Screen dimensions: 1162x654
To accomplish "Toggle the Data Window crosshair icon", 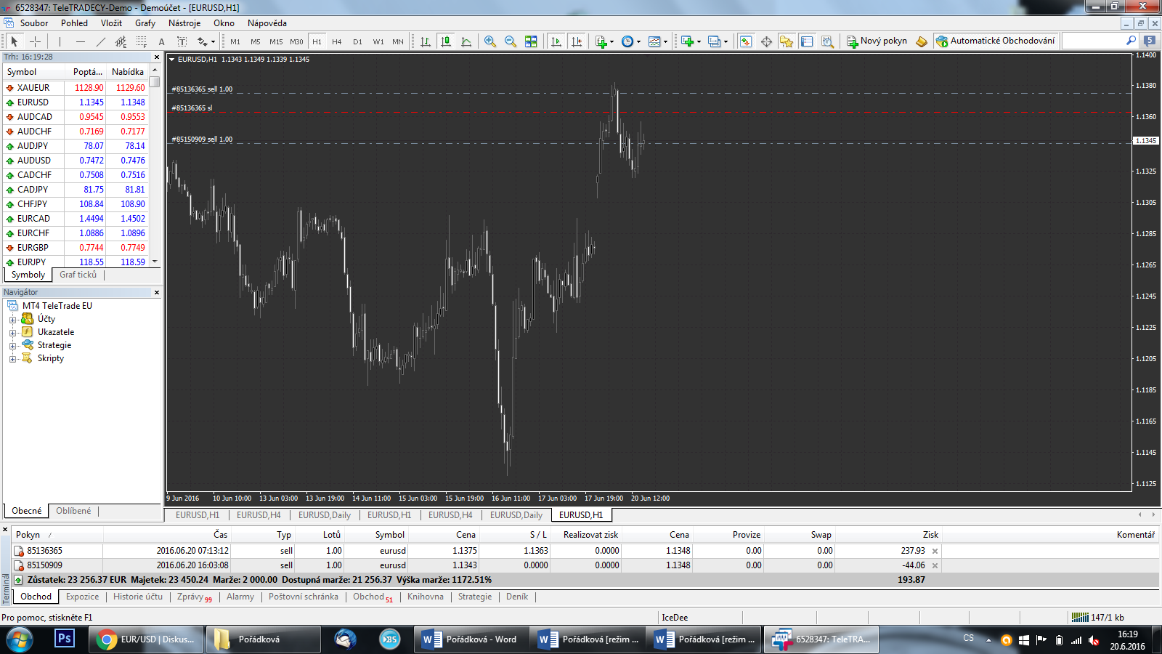I will pyautogui.click(x=766, y=41).
